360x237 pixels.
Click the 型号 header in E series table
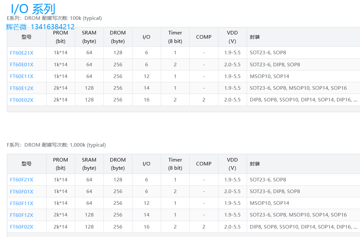[x=27, y=37]
